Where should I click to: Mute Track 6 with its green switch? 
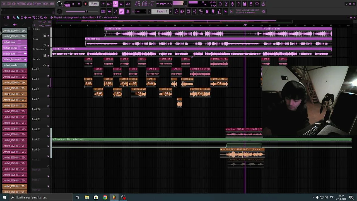click(48, 76)
